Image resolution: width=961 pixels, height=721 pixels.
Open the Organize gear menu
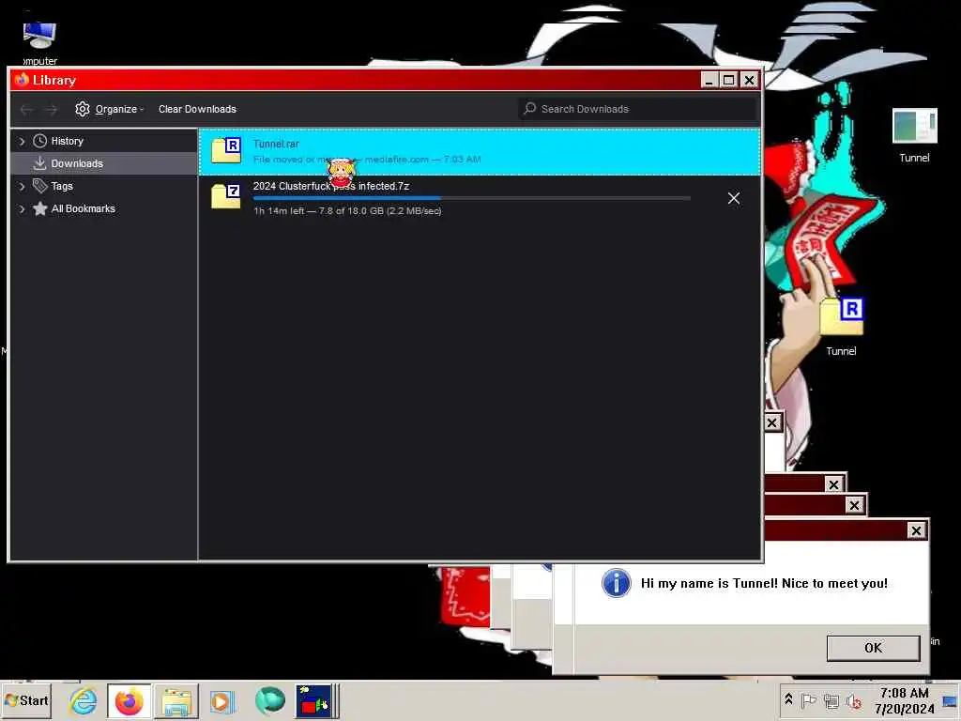point(109,109)
